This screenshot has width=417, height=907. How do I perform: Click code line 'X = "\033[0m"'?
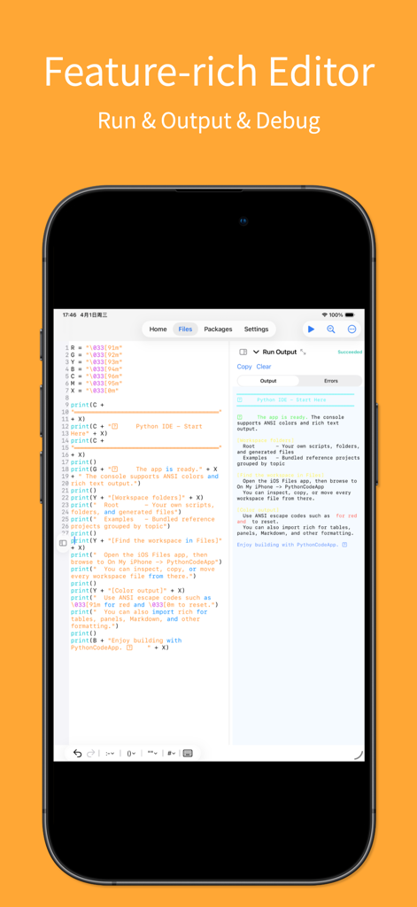[x=96, y=391]
